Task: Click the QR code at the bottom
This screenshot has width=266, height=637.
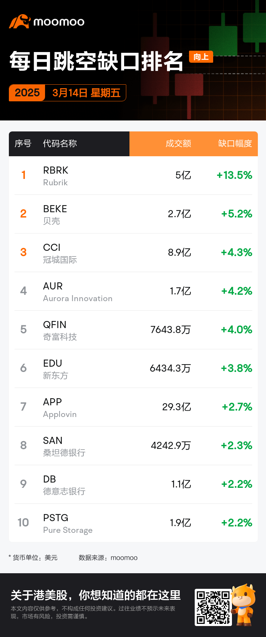Action: [x=213, y=607]
